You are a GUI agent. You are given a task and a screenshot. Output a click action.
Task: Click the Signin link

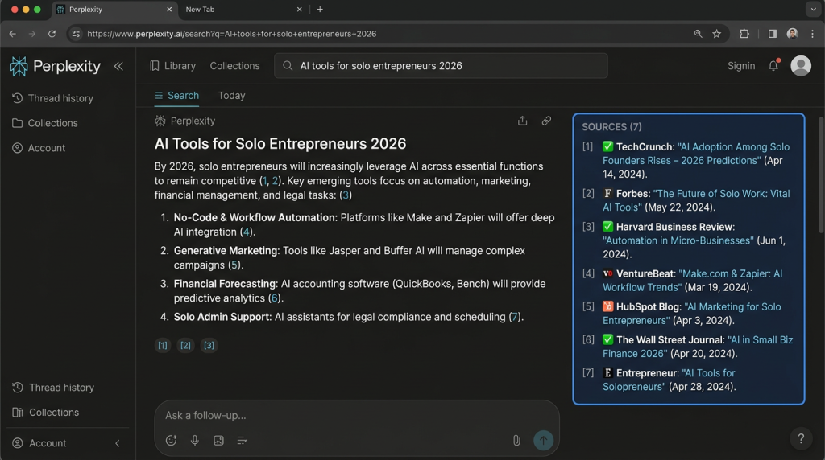(x=741, y=66)
